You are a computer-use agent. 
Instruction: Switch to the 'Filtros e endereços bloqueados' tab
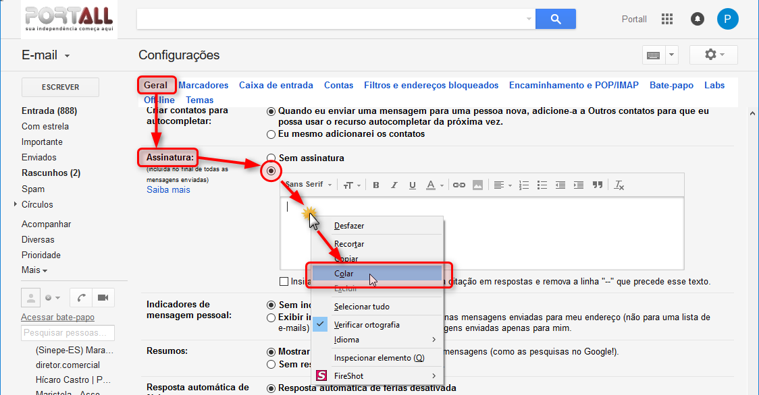pos(431,86)
